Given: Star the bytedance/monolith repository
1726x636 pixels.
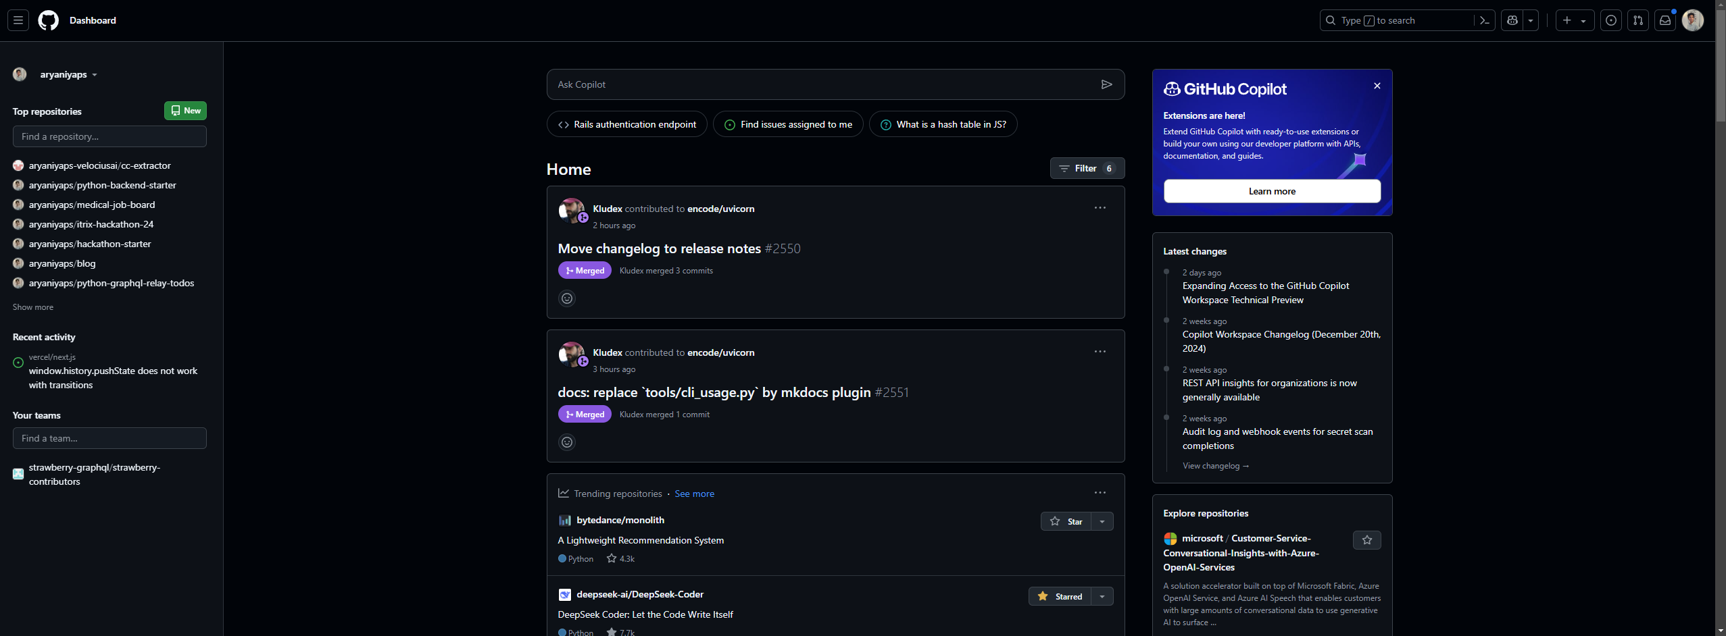Looking at the screenshot, I should (x=1066, y=521).
